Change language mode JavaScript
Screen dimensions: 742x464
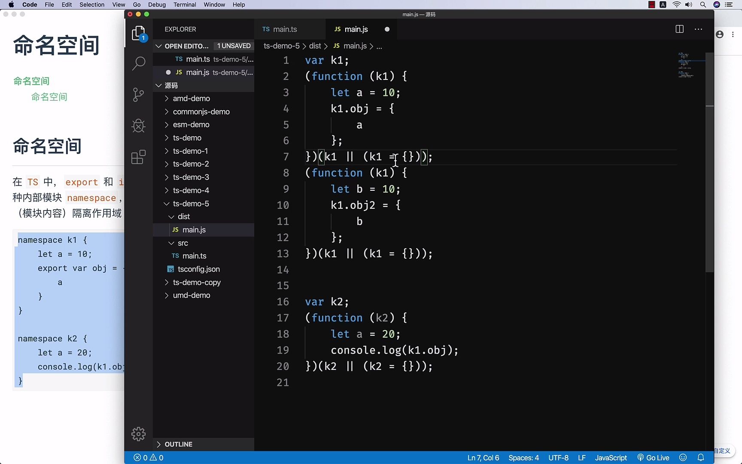tap(611, 458)
